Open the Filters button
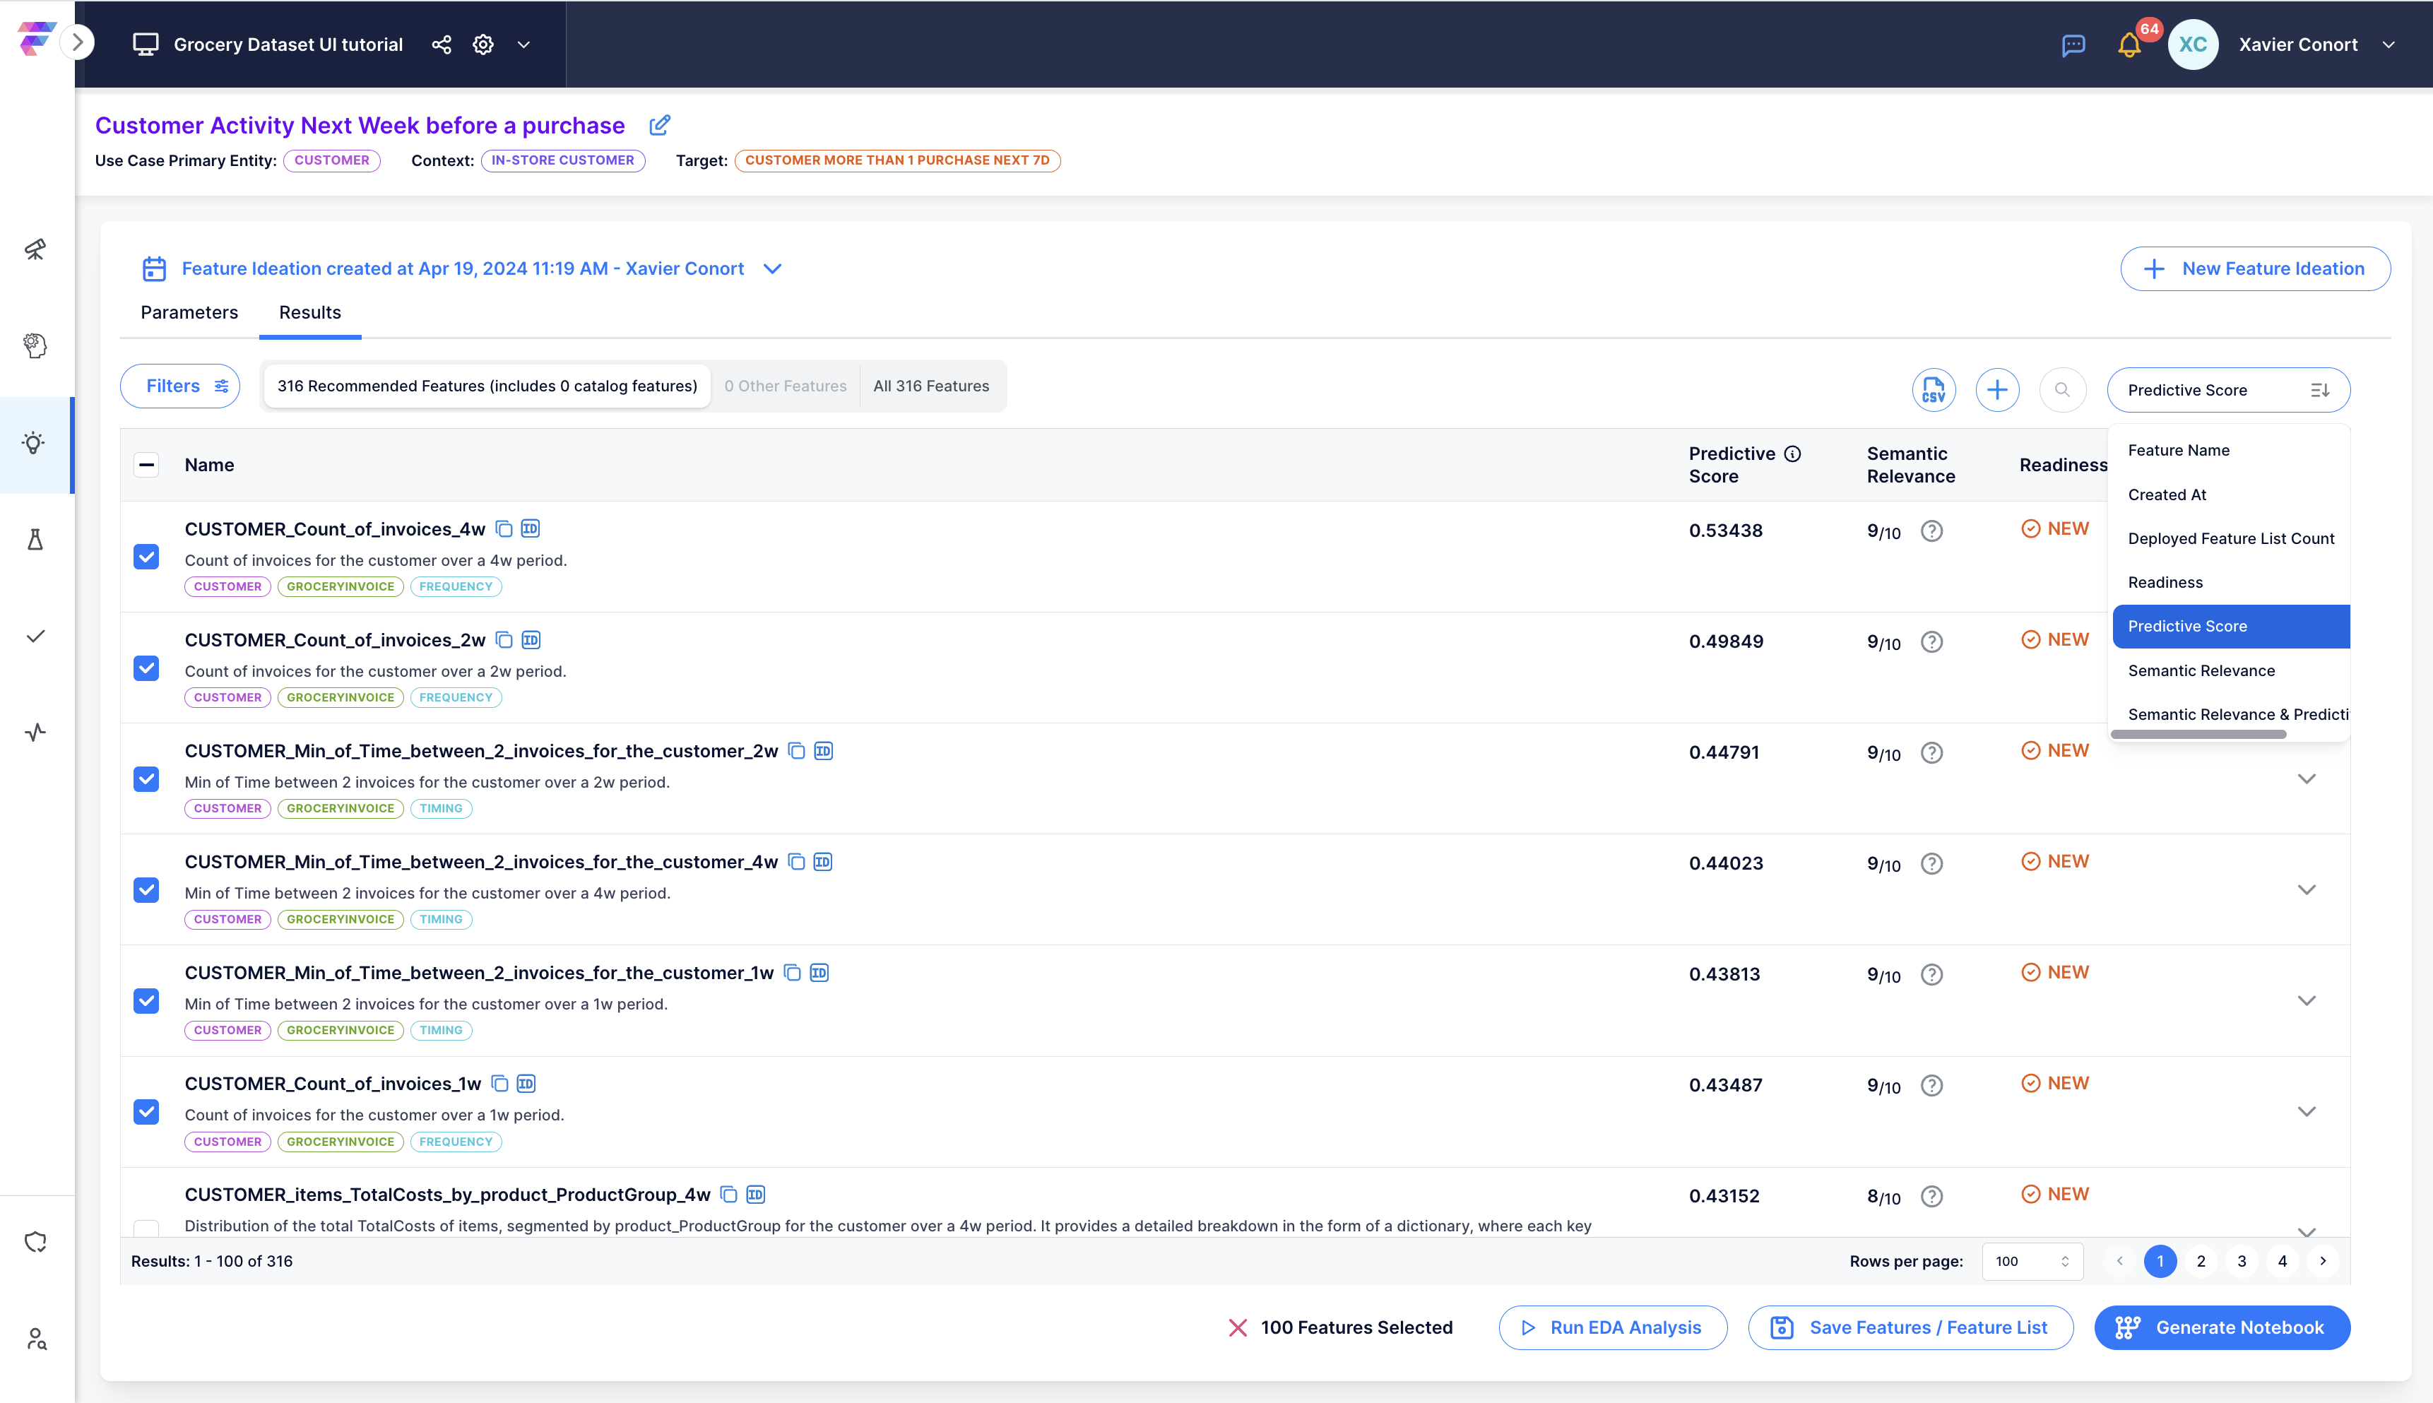This screenshot has height=1403, width=2433. 180,386
